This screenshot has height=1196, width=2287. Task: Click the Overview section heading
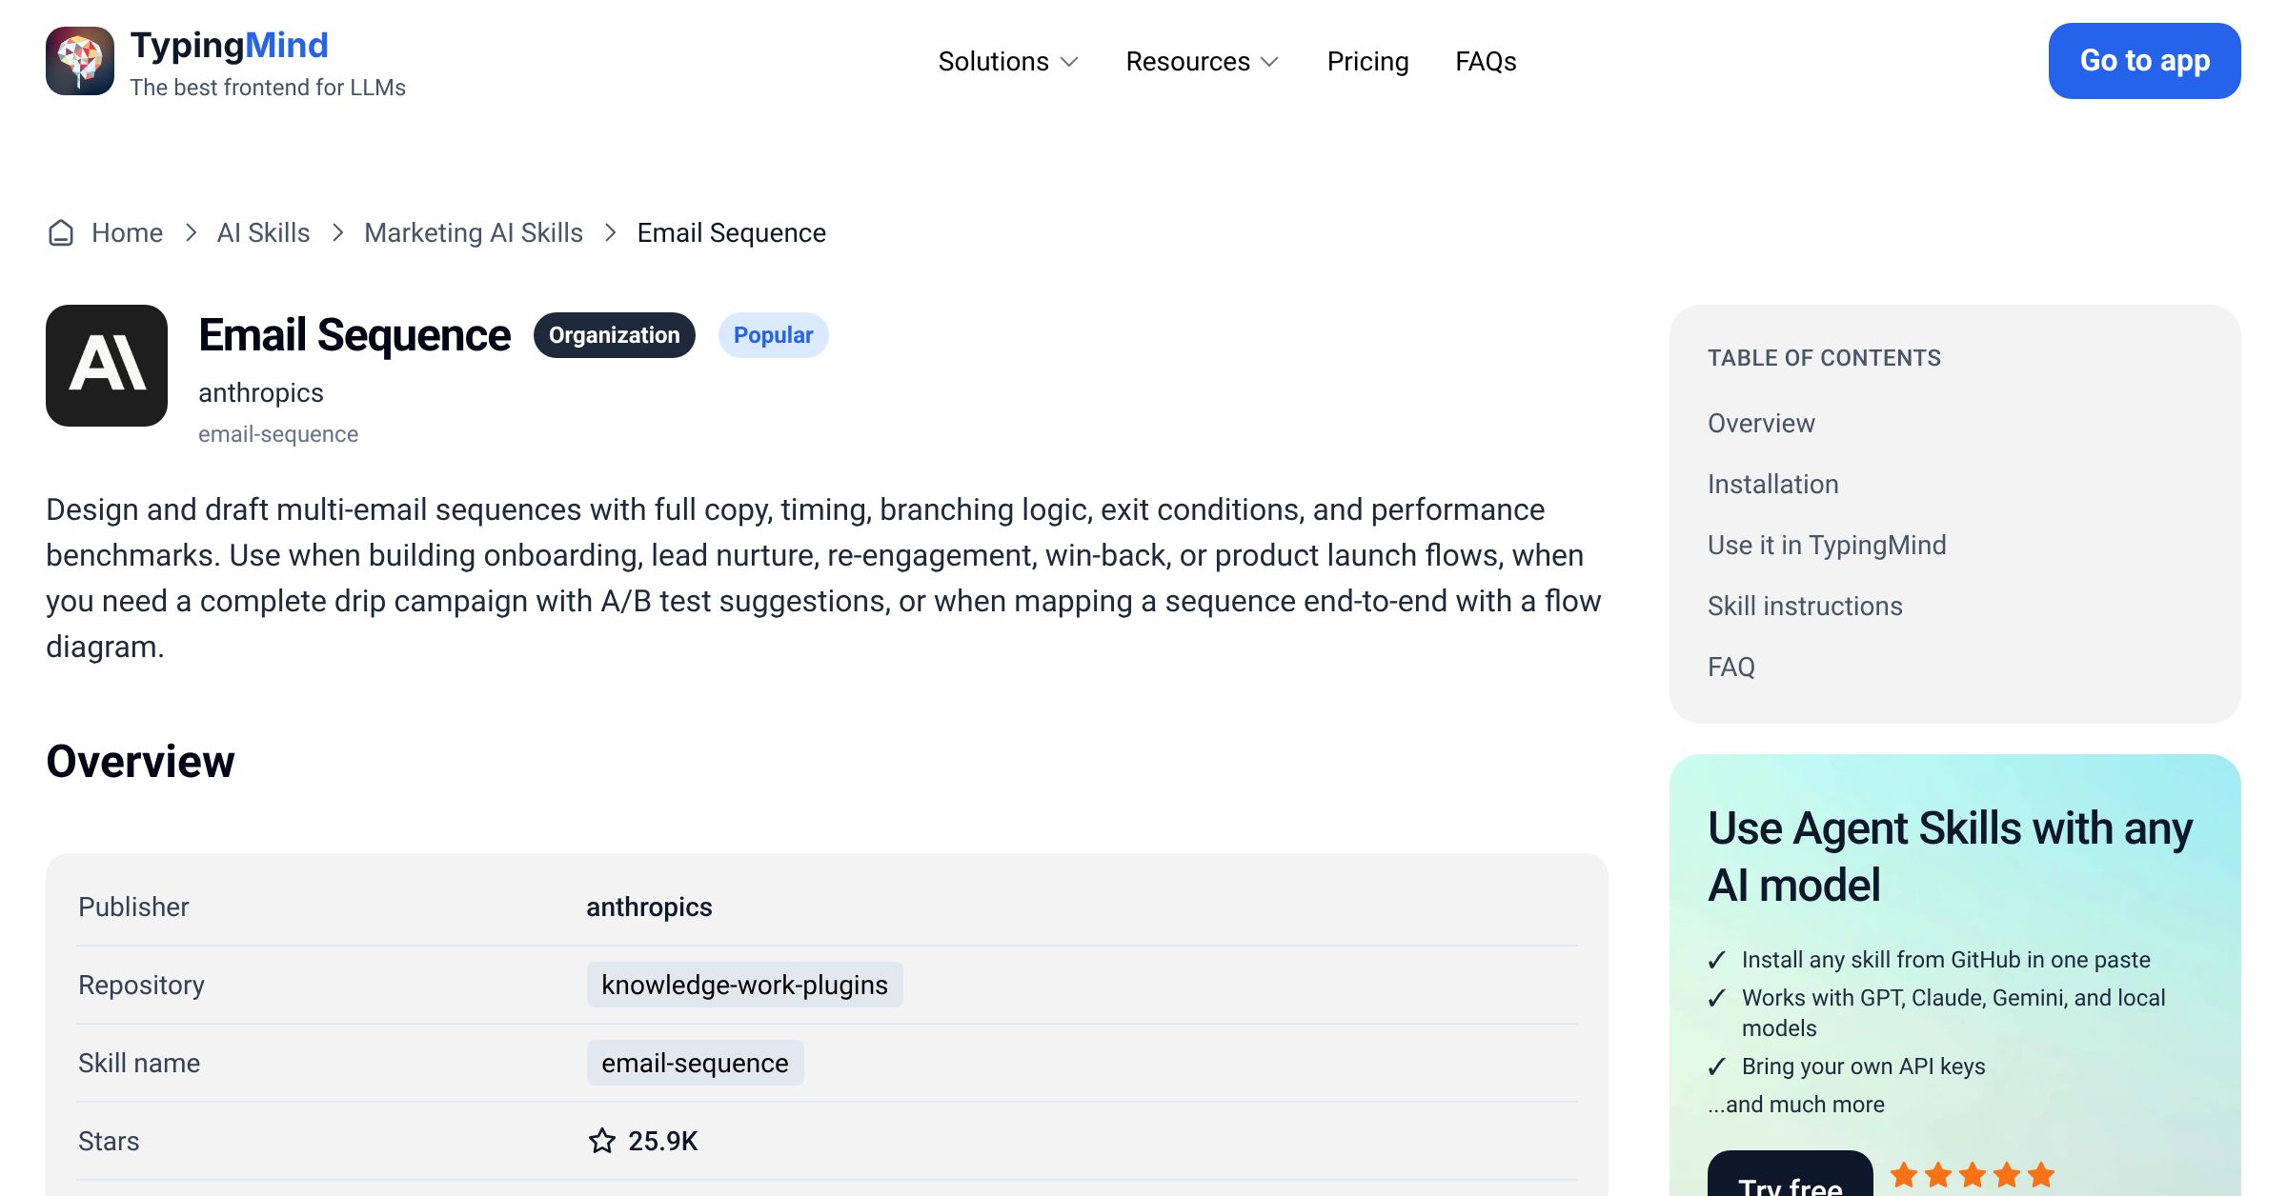coord(140,761)
